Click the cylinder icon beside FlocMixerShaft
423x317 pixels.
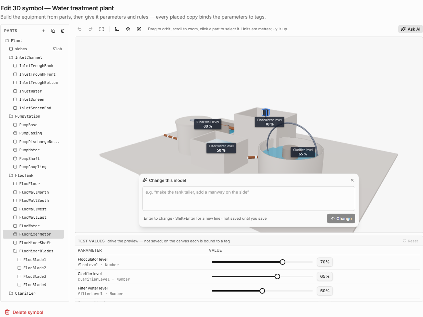coord(15,243)
